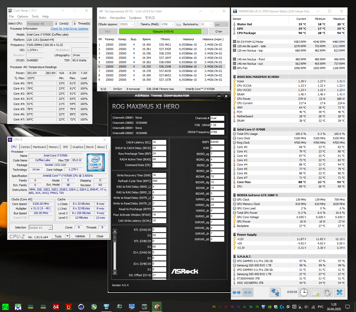Open Prime95 from the taskbar
Screen dimensions: 356x312
pos(5,307)
